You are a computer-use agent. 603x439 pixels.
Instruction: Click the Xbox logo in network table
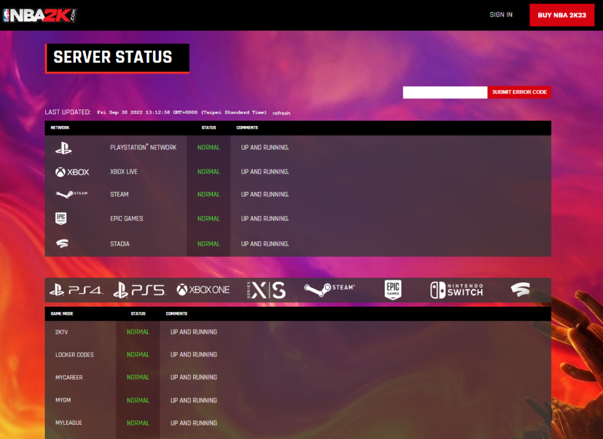click(72, 172)
